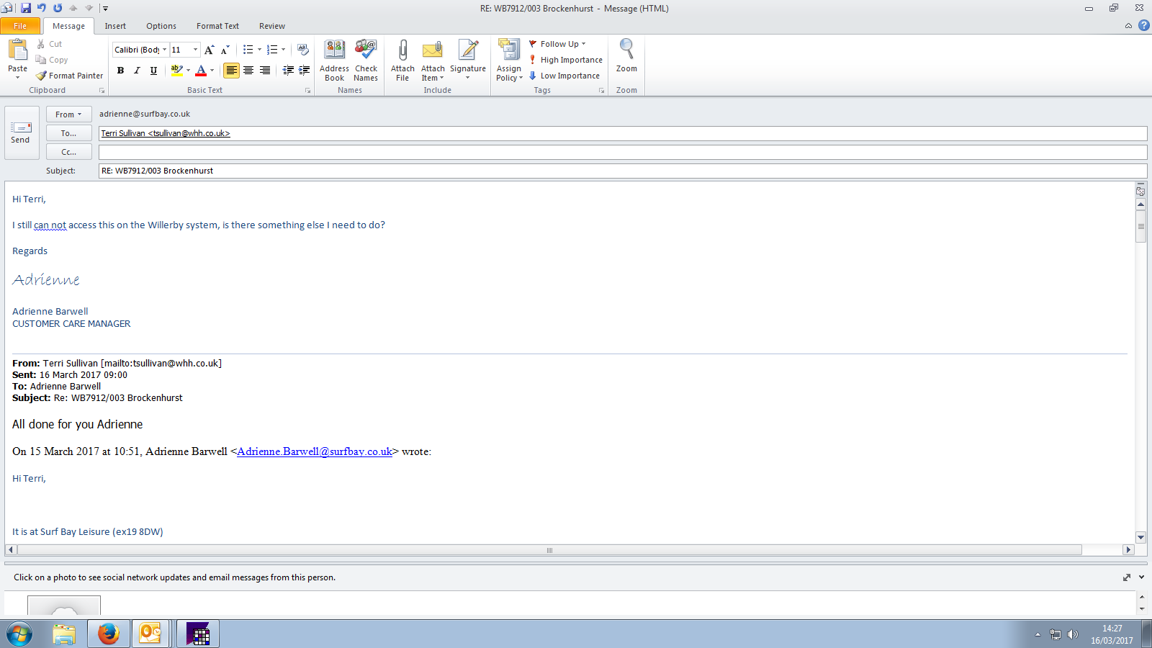The height and width of the screenshot is (648, 1152).
Task: Click the Attach File paperclip icon
Action: click(402, 50)
